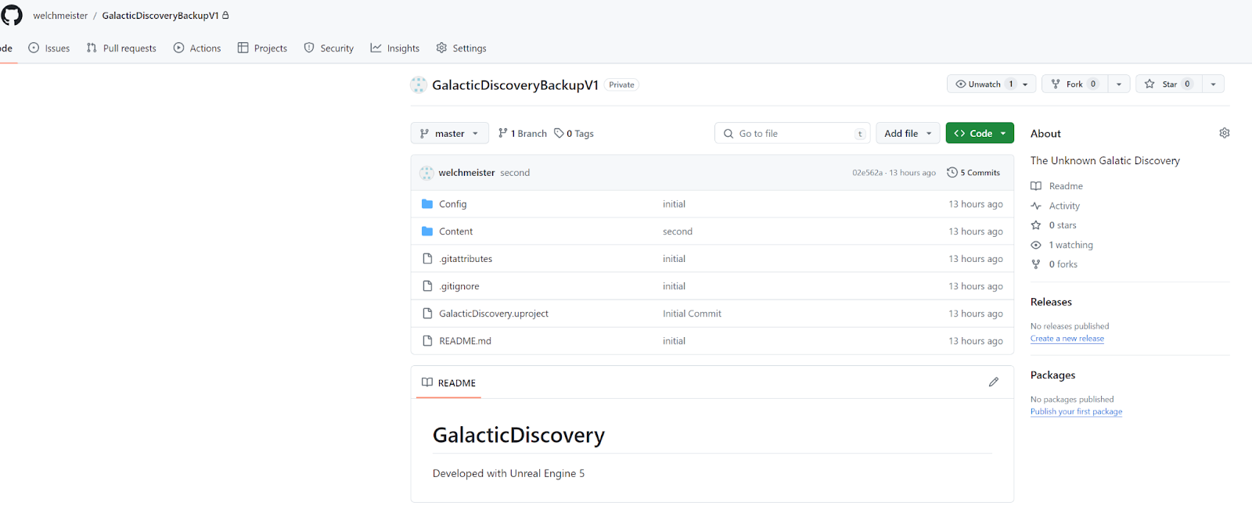This screenshot has width=1252, height=524.
Task: Open the GalacticDiscoveryBackupV1 breadcrumb link
Action: 160,16
